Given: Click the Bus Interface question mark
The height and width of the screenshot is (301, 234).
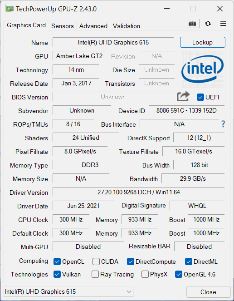Looking at the screenshot, I should coord(223,124).
